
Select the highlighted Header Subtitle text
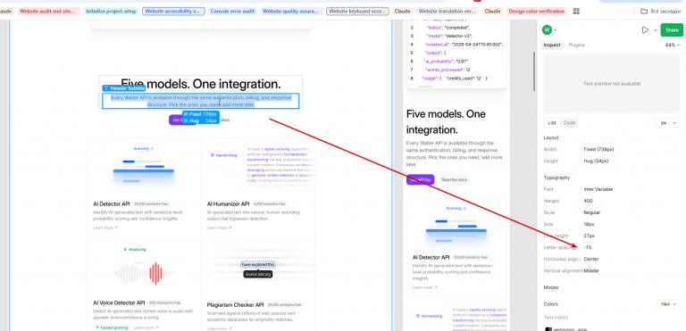pyautogui.click(x=201, y=101)
